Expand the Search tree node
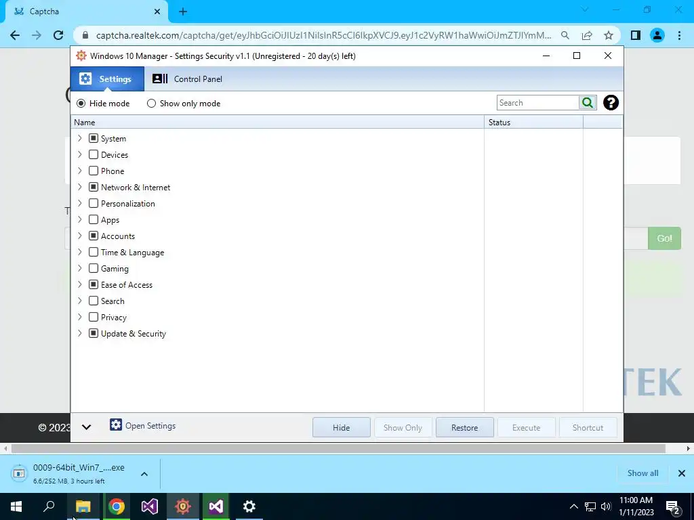Screen dimensions: 694x520 [x=80, y=301]
